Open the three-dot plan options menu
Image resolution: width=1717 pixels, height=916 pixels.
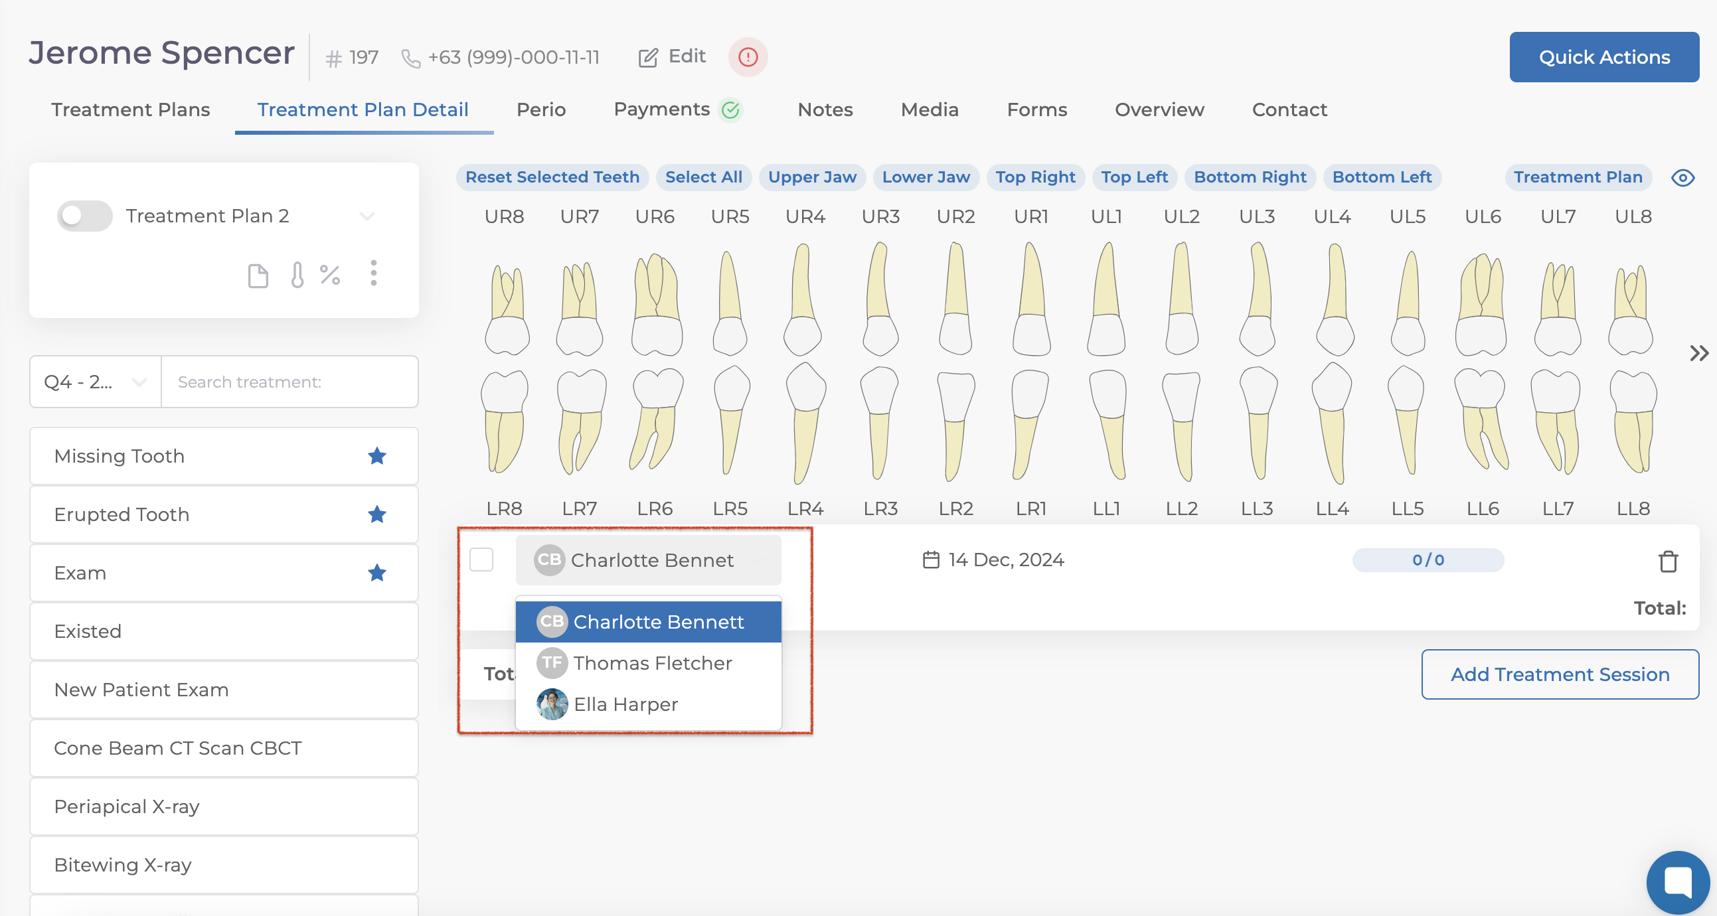pos(373,273)
